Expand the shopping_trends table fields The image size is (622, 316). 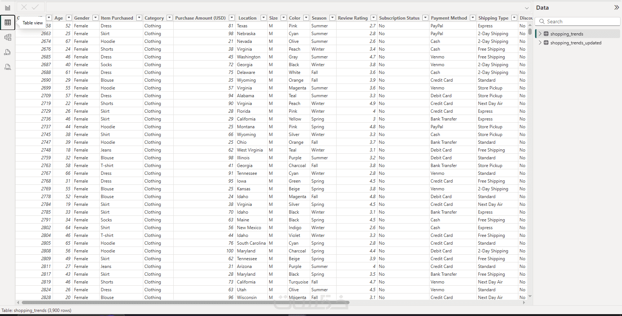[540, 34]
